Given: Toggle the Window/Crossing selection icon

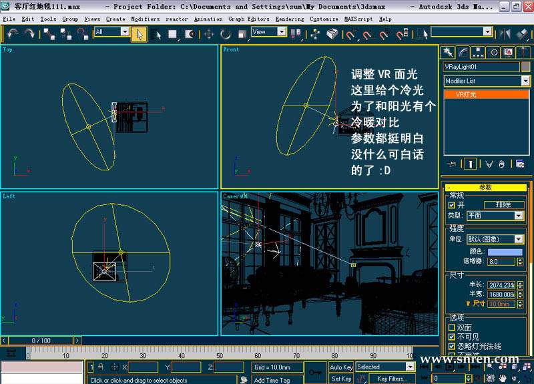Looking at the screenshot, I should [190, 34].
